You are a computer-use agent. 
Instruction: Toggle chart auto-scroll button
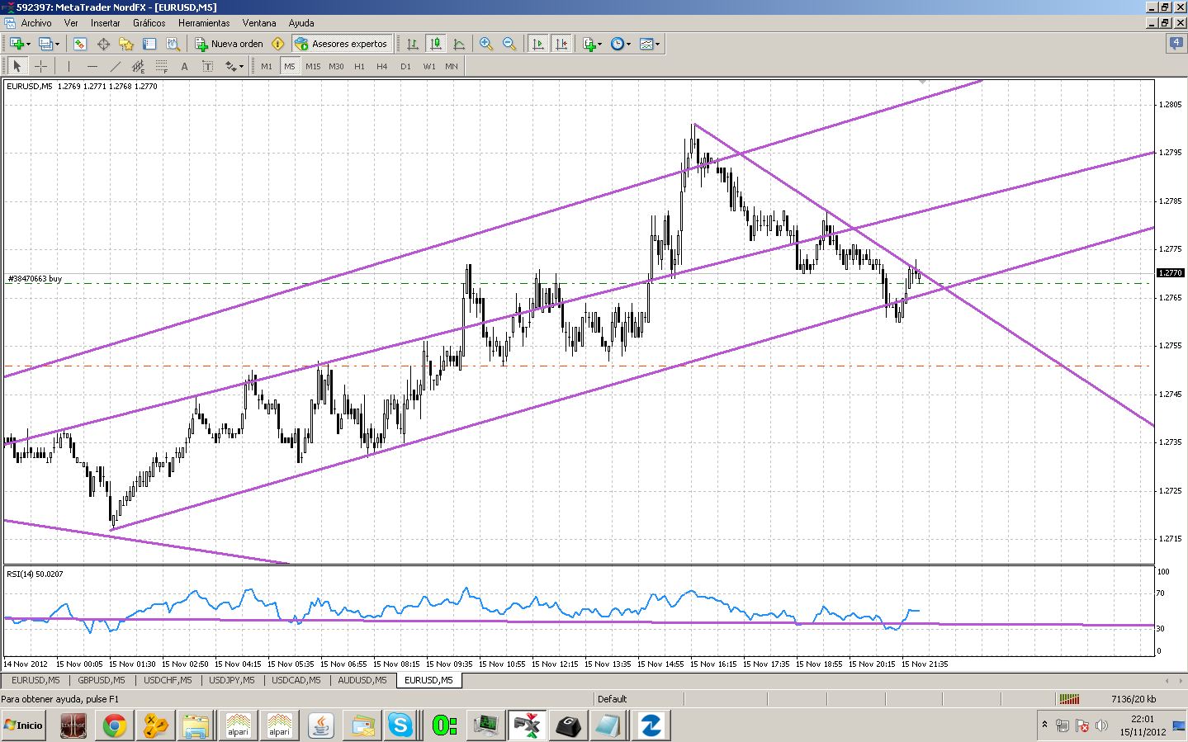pos(538,44)
